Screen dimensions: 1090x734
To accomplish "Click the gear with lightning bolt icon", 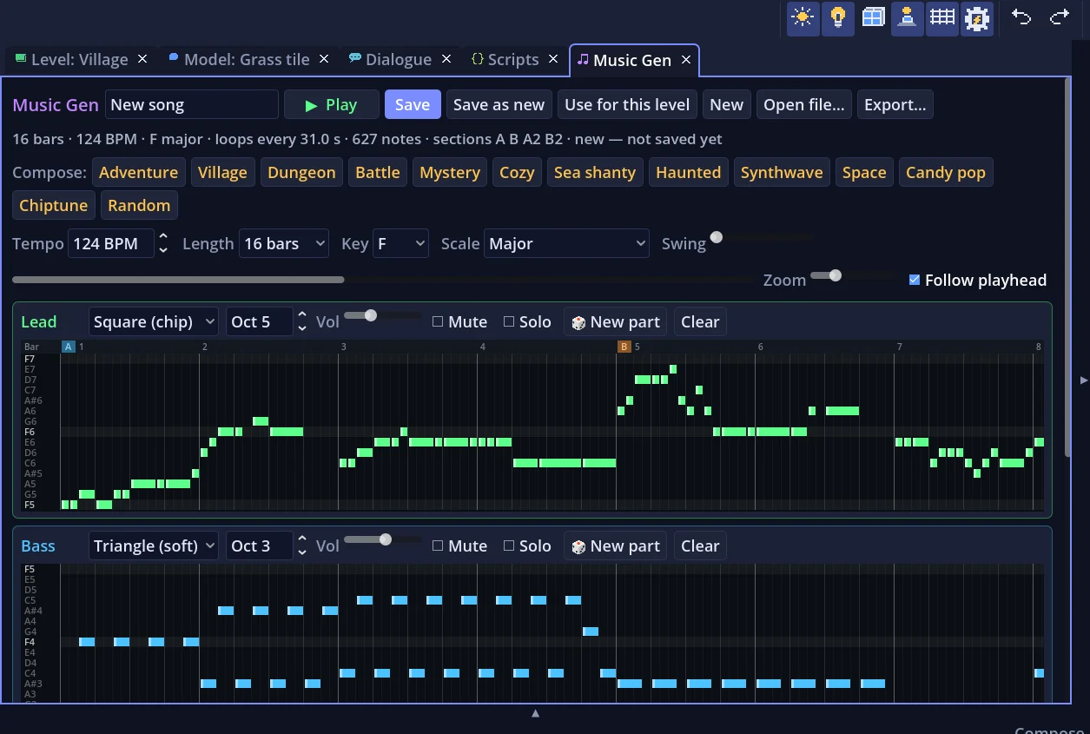I will point(977,18).
